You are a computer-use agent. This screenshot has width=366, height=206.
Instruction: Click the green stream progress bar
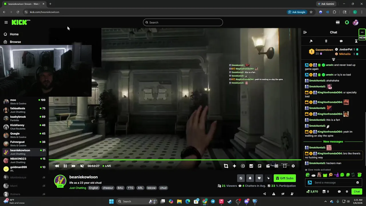pos(175,160)
